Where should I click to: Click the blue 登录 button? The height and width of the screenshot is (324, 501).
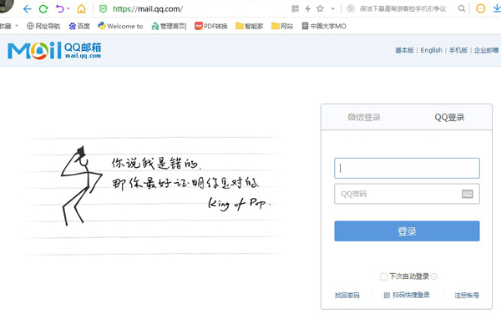[x=407, y=231]
